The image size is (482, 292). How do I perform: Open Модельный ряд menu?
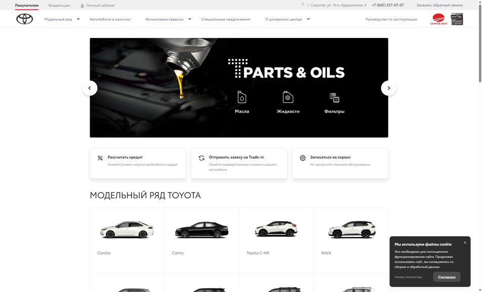point(58,19)
